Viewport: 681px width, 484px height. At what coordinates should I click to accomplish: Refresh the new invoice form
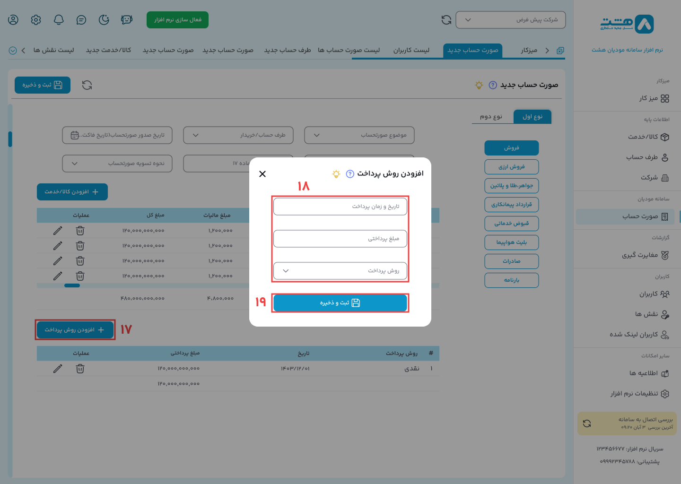click(x=87, y=85)
